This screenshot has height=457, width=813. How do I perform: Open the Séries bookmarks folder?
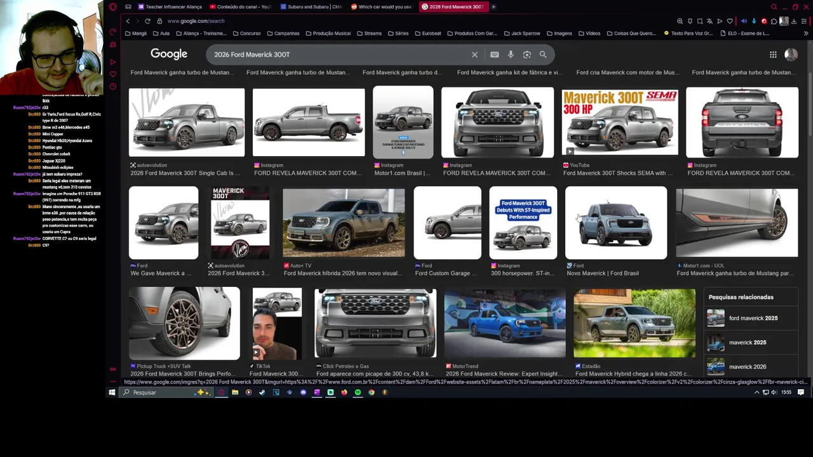[398, 33]
